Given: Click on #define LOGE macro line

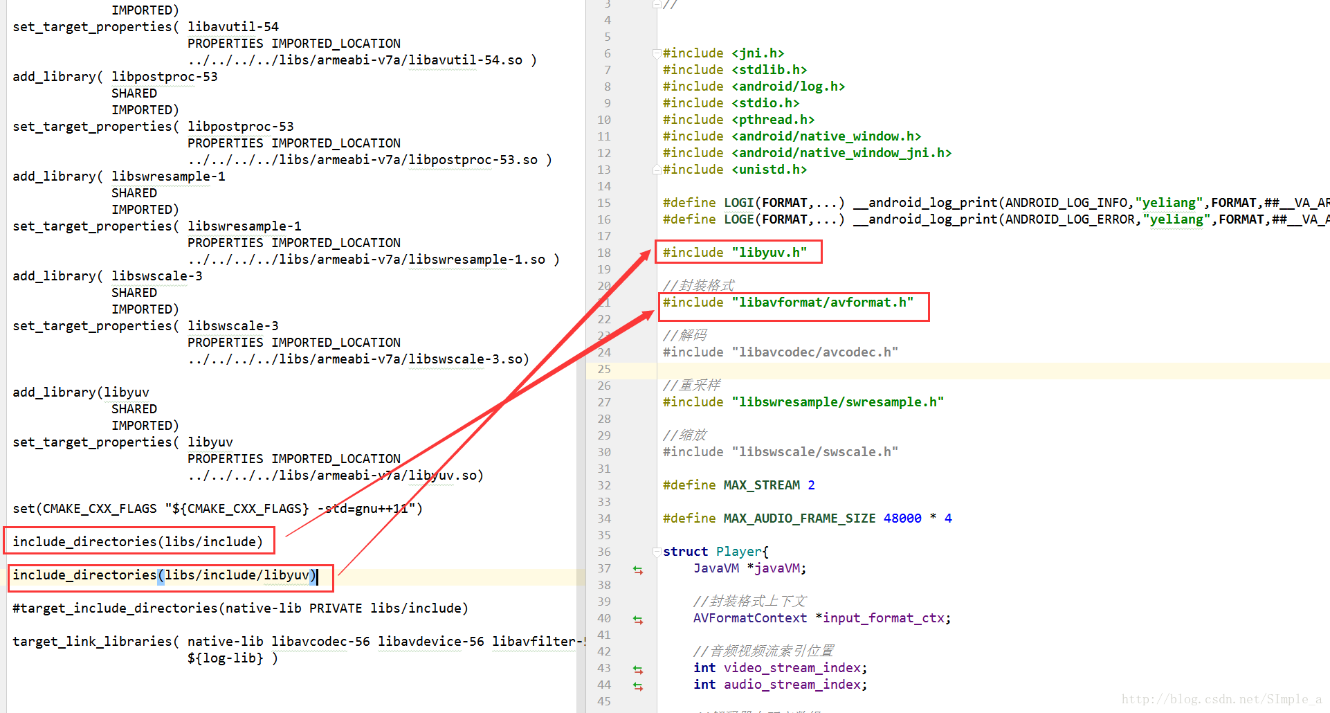Looking at the screenshot, I should pyautogui.click(x=996, y=219).
